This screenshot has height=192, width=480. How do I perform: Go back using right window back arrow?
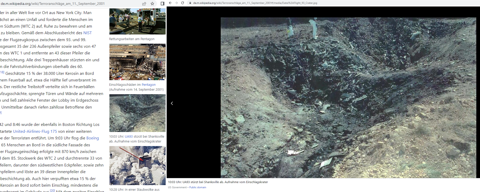tap(170, 3)
